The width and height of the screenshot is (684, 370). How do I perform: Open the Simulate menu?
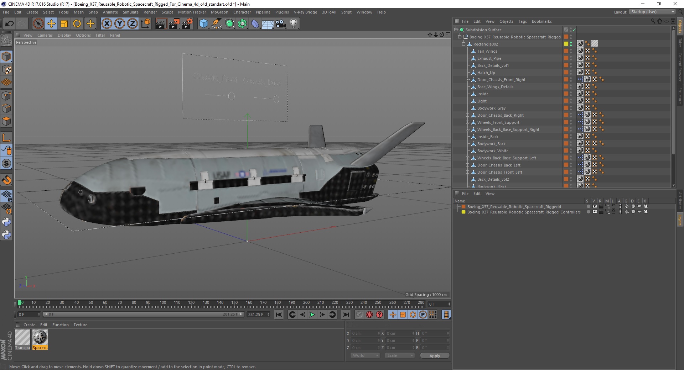click(130, 12)
